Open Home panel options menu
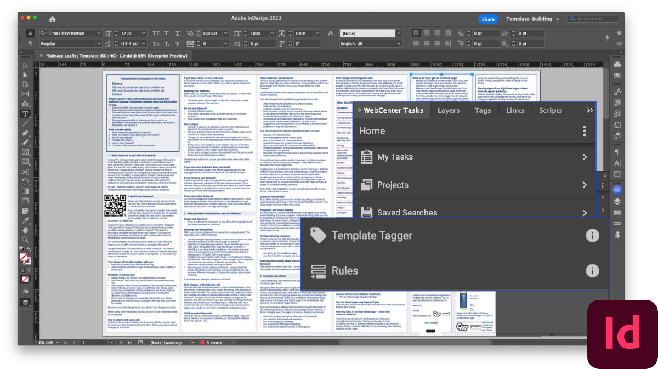Screen dimensions: 658x369 [585, 131]
